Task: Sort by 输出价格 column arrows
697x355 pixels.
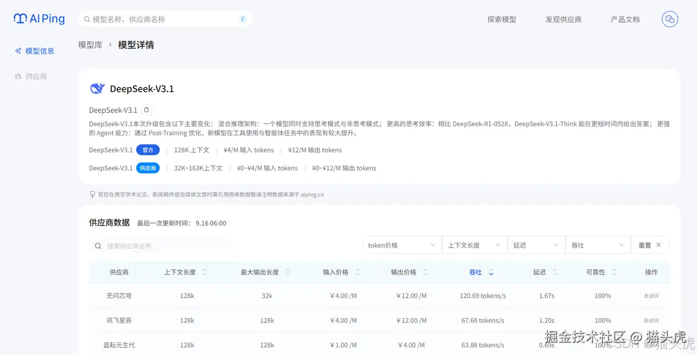Action: pyautogui.click(x=426, y=272)
